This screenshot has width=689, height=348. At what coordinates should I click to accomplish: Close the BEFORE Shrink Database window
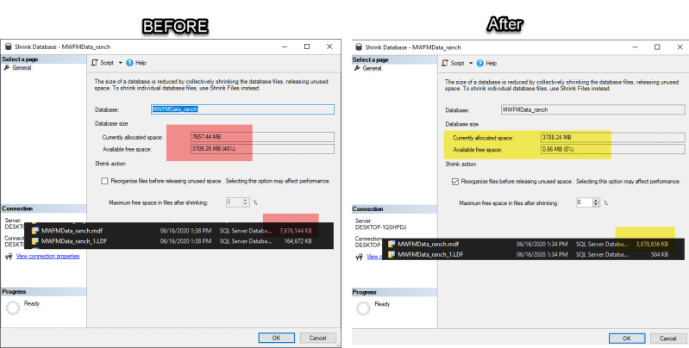point(329,47)
